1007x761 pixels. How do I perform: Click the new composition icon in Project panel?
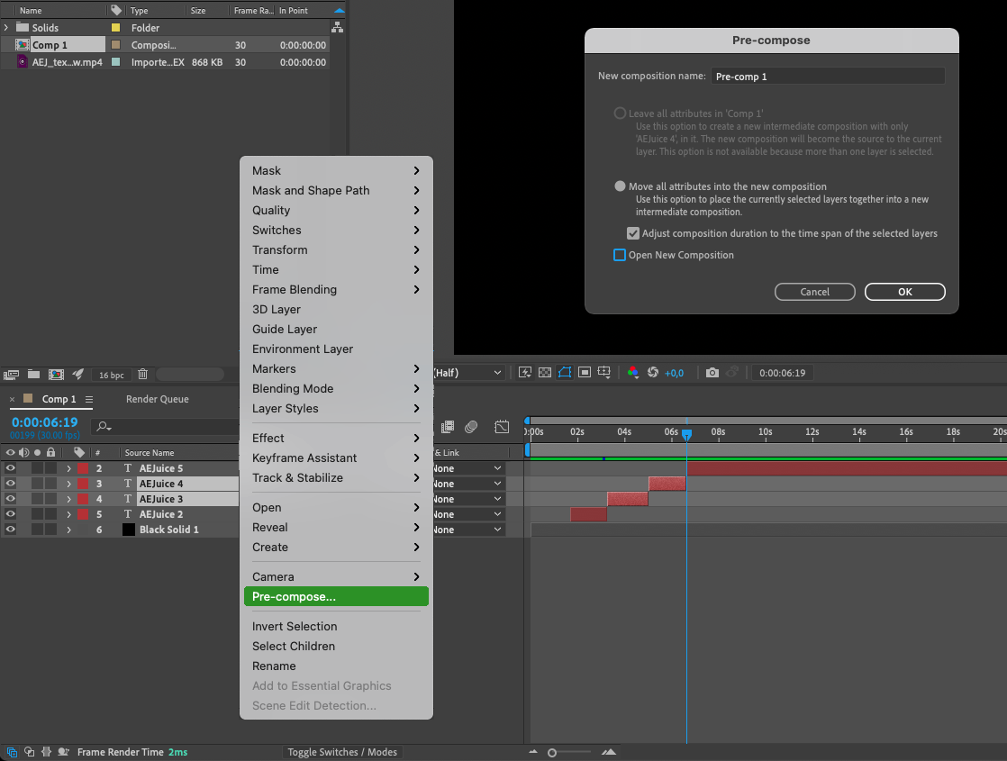click(x=56, y=374)
